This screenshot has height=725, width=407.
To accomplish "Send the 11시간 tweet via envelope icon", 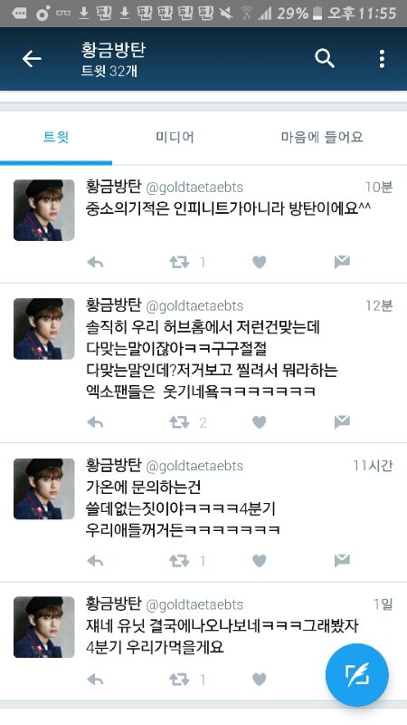I will pyautogui.click(x=342, y=560).
